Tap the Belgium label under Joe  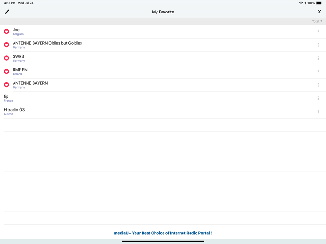click(x=18, y=34)
